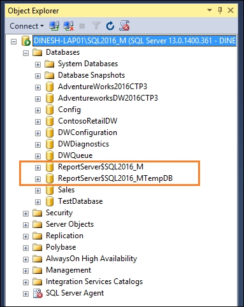Select the Management folder label
The image size is (244, 307).
click(x=68, y=270)
